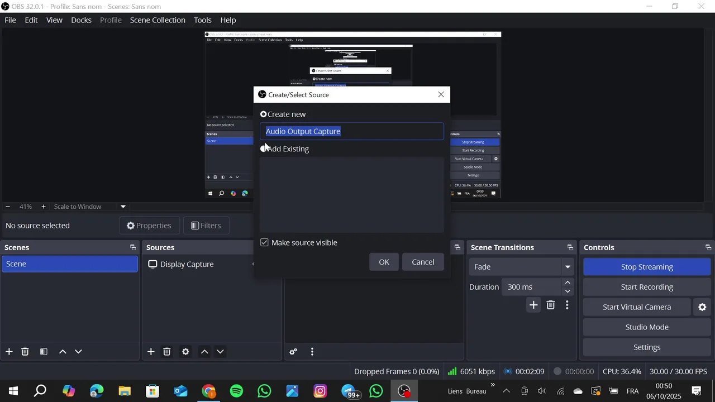This screenshot has height=402, width=715.
Task: Open source properties gear in Sources toolbar
Action: [x=185, y=352]
